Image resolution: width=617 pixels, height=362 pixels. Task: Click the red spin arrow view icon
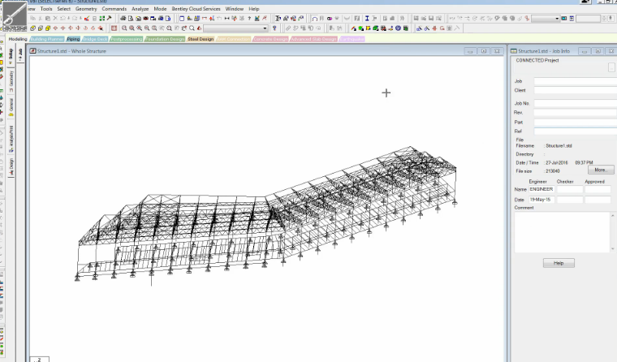click(85, 28)
